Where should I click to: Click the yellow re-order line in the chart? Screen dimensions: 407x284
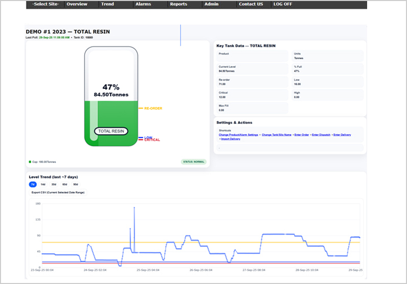201,242
